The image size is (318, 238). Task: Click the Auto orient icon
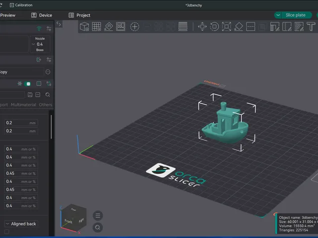coord(108,26)
